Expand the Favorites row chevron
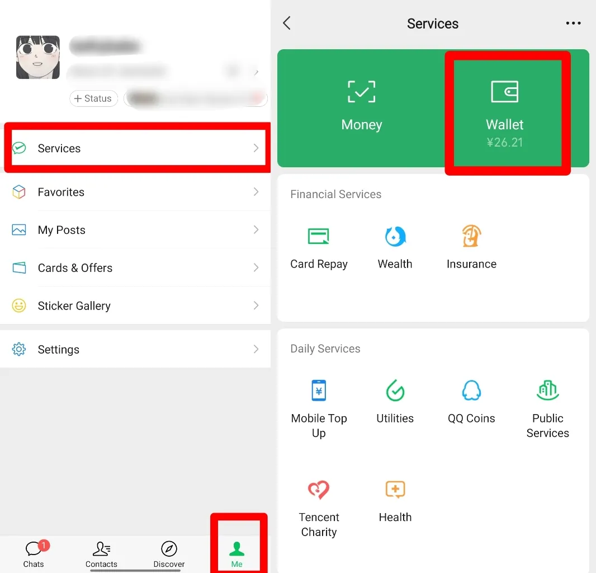The height and width of the screenshot is (573, 596). pos(256,192)
